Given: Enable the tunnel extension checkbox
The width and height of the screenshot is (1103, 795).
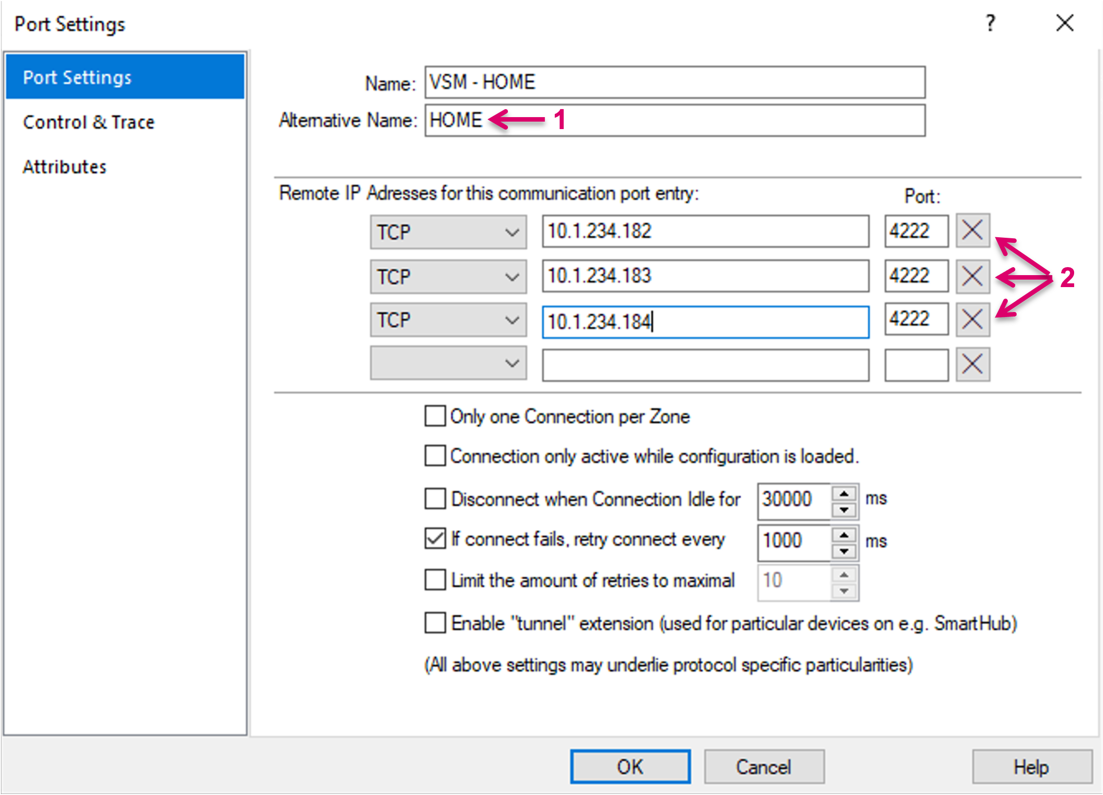Looking at the screenshot, I should pos(435,623).
